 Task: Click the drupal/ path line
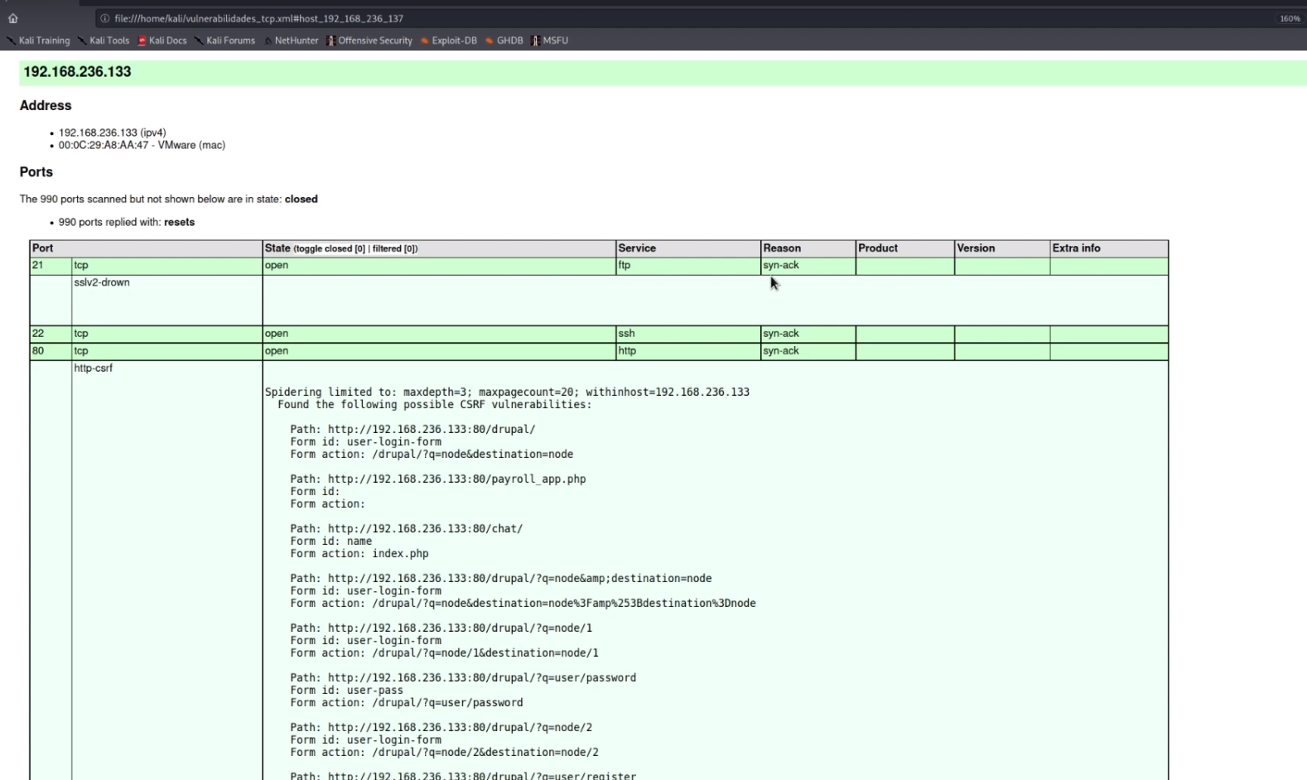tap(412, 430)
